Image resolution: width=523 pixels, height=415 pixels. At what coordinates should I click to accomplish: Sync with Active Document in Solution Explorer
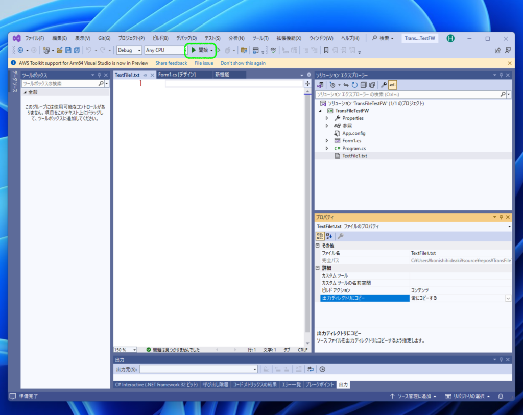tap(346, 85)
